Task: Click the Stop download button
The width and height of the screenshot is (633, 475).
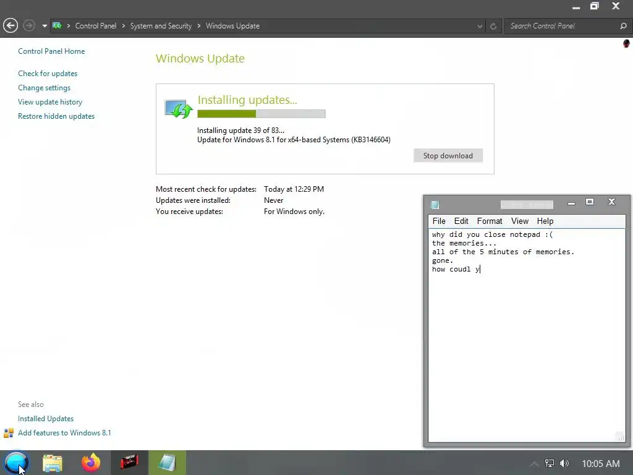Action: pyautogui.click(x=448, y=156)
